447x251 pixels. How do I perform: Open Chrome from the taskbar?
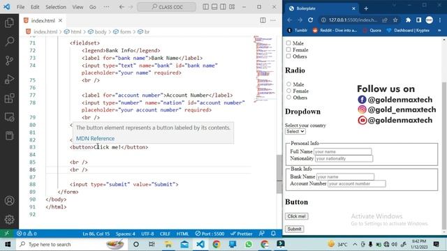click(x=217, y=244)
